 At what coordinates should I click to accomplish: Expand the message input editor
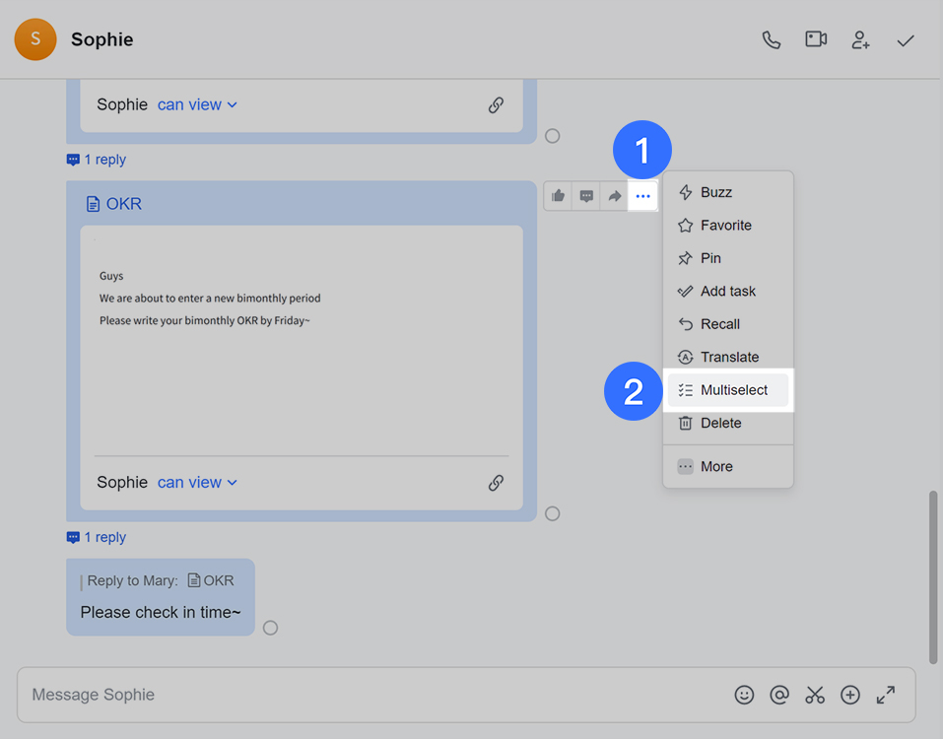pyautogui.click(x=886, y=695)
